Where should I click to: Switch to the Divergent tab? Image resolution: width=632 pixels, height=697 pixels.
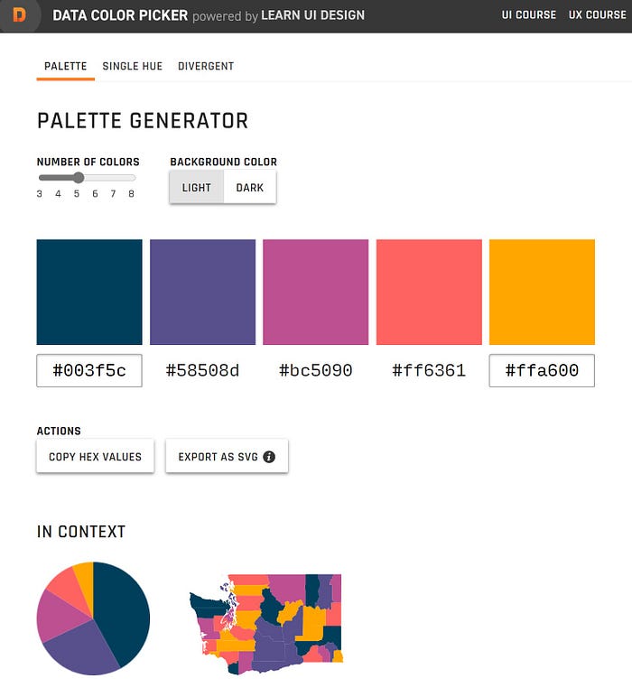coord(206,66)
